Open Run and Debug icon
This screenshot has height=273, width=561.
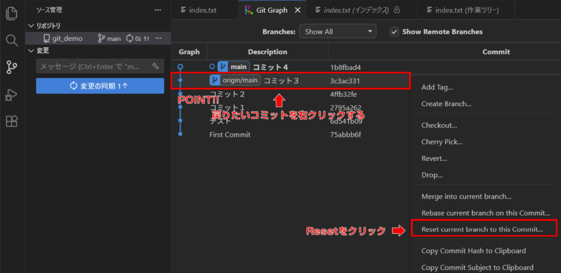click(12, 95)
